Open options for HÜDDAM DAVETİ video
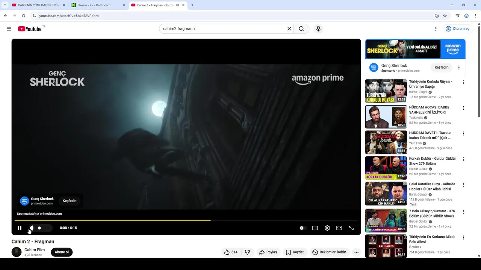Image resolution: width=481 pixels, height=270 pixels. [464, 133]
